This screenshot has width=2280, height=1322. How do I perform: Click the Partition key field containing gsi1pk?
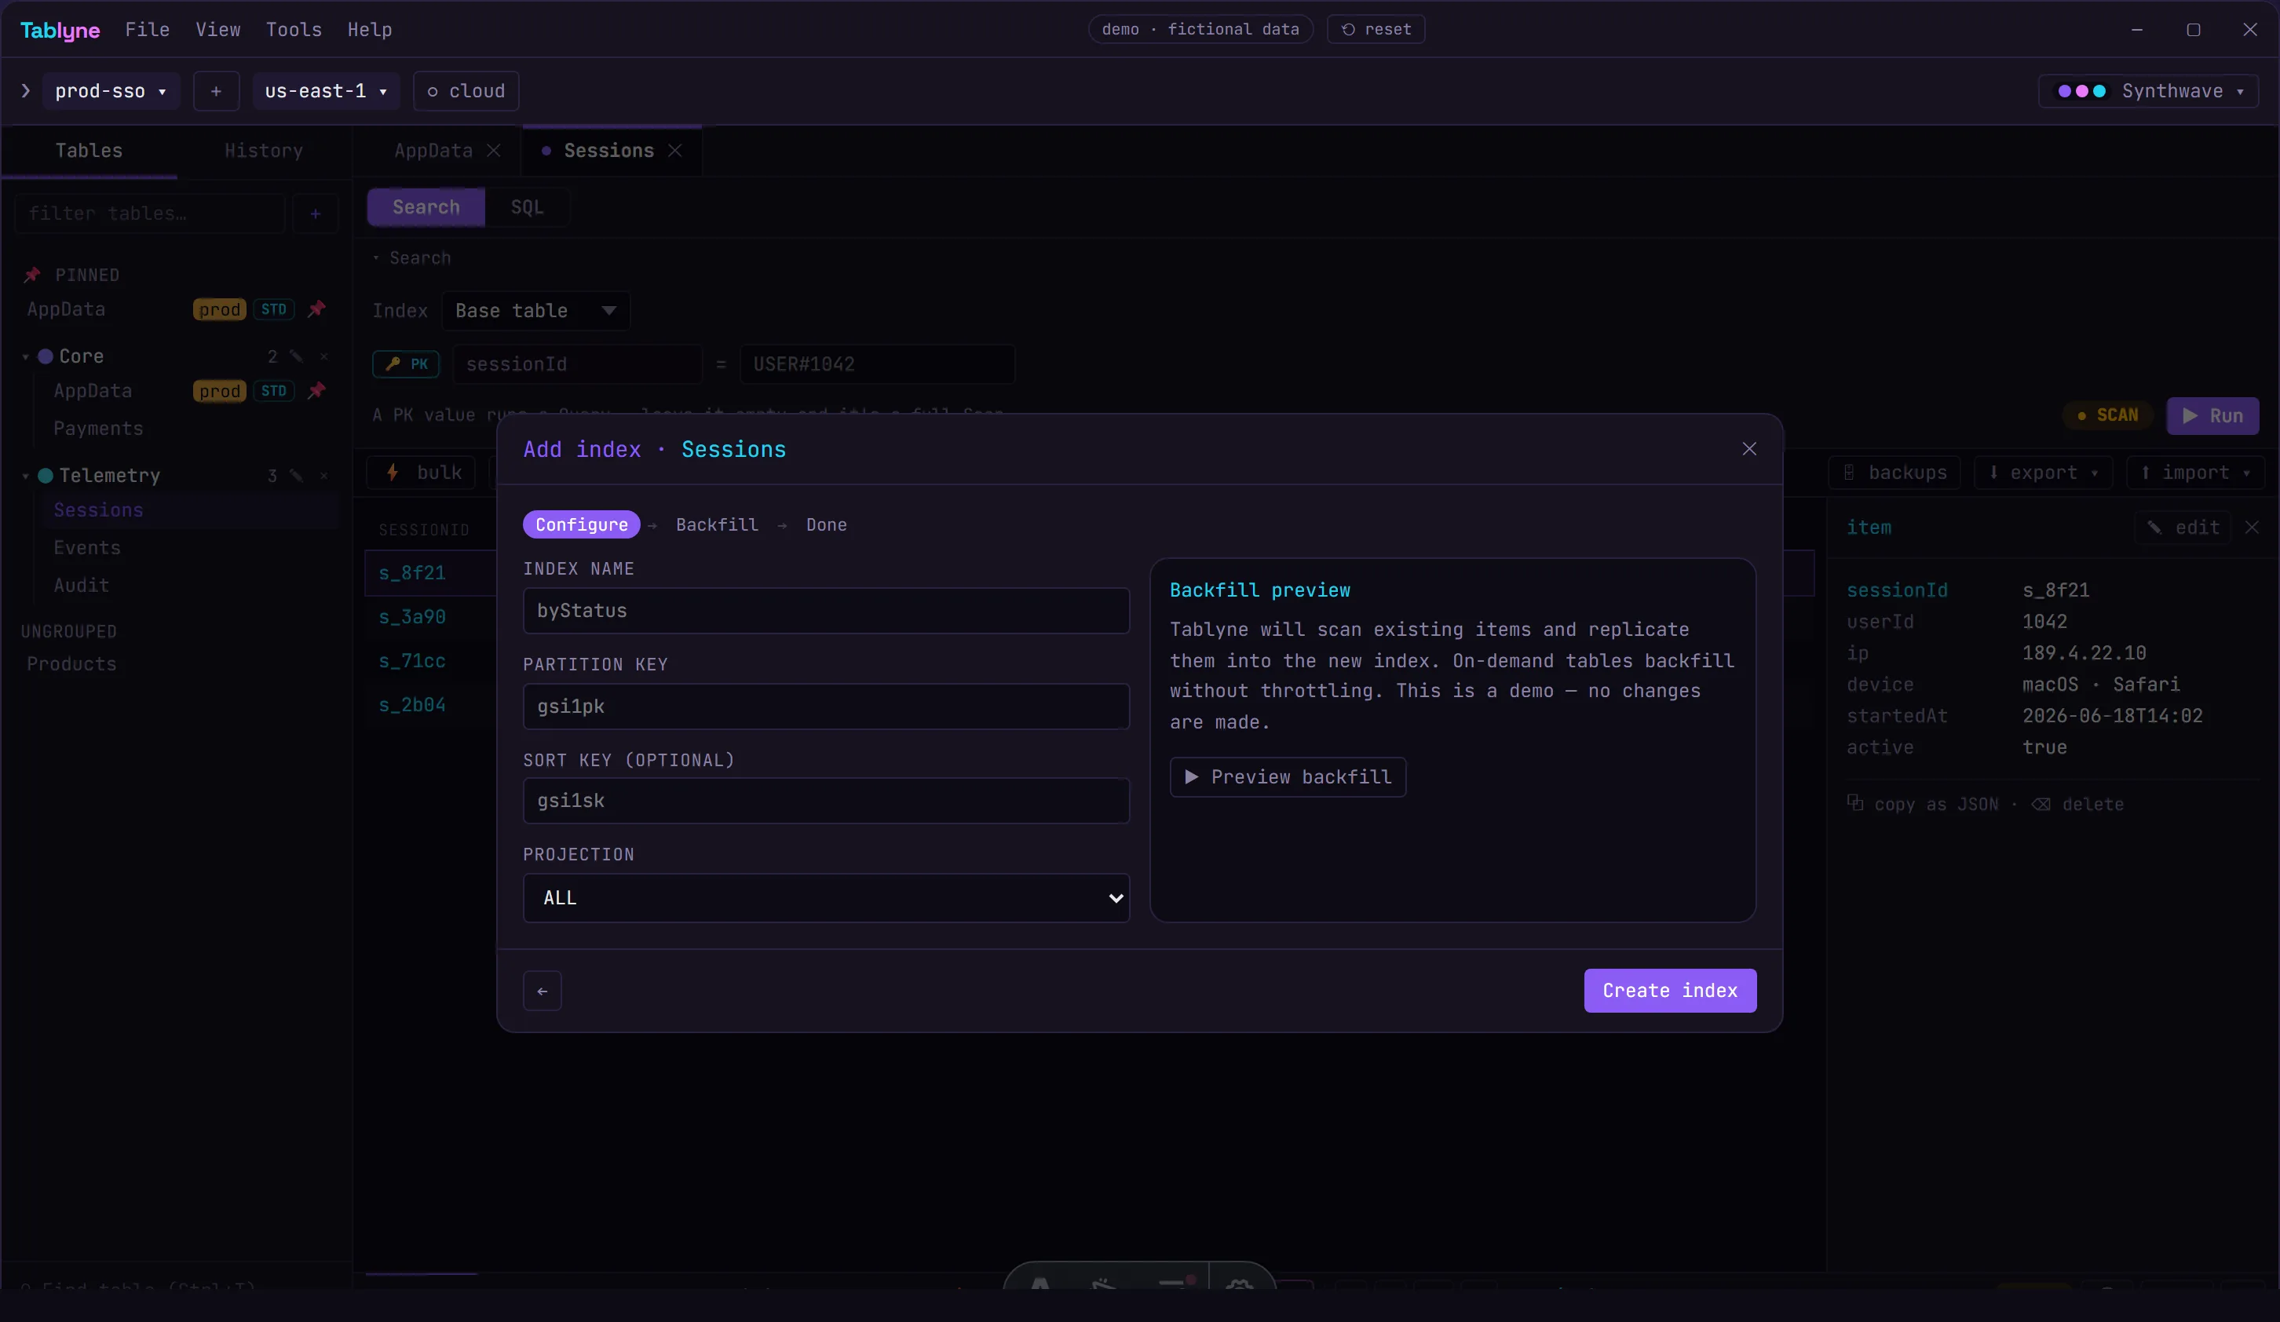click(x=826, y=707)
